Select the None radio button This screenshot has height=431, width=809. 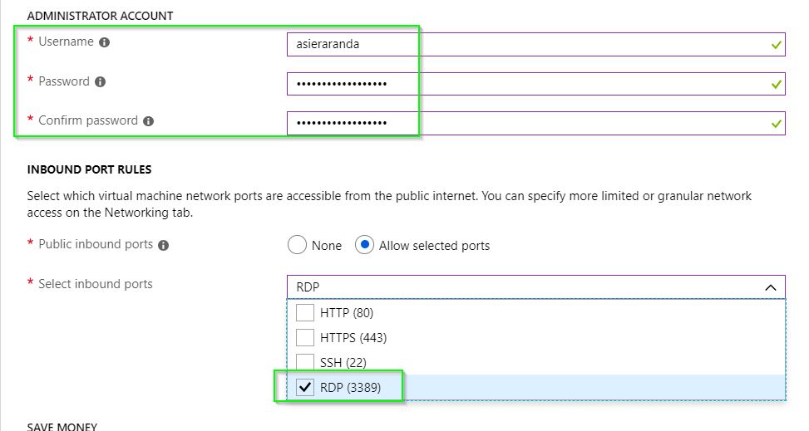pyautogui.click(x=297, y=245)
